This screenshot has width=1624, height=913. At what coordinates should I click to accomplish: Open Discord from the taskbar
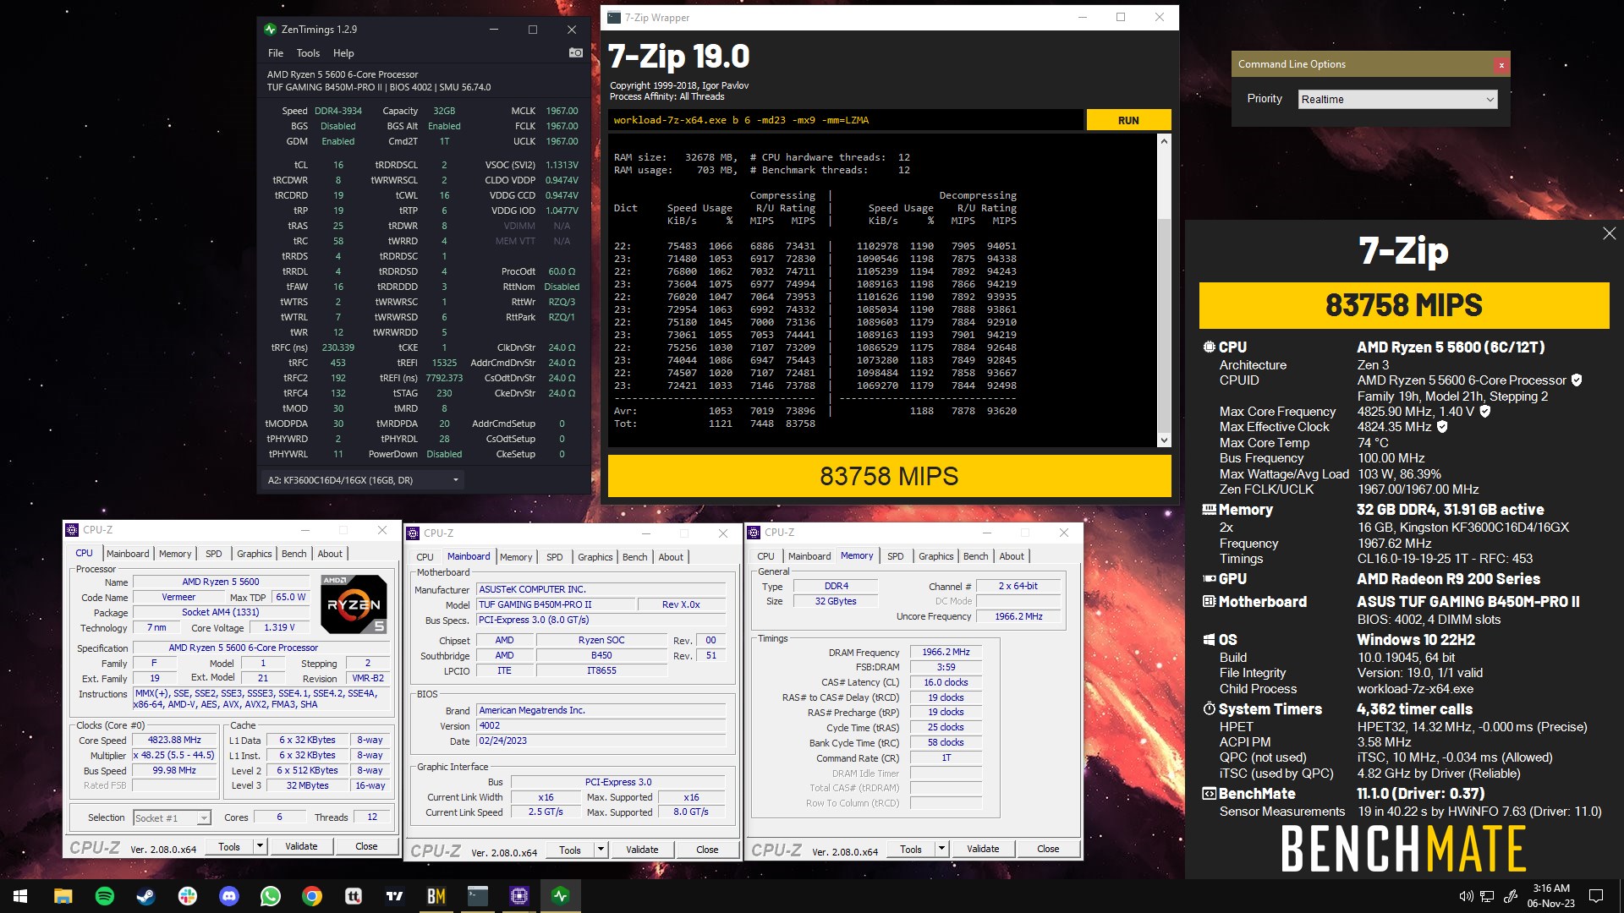[x=229, y=896]
